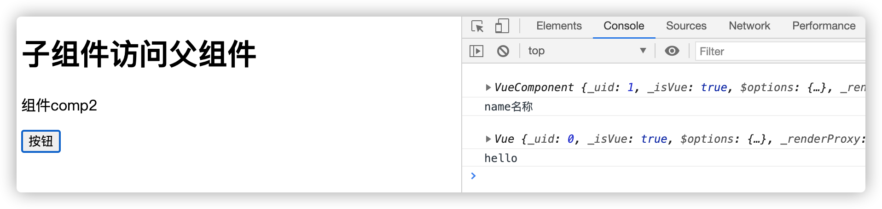
Task: Select the inspect element picker icon
Action: pyautogui.click(x=477, y=26)
